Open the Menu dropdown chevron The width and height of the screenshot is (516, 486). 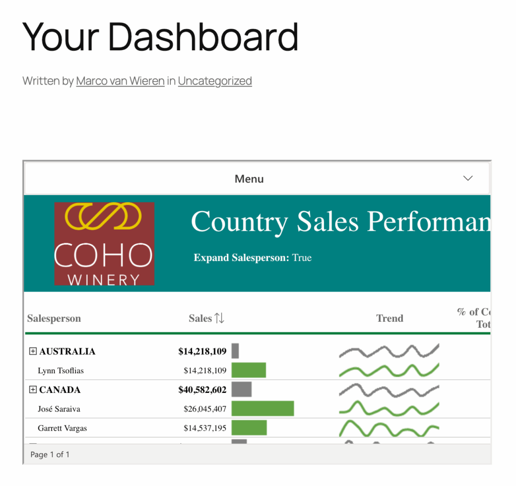pyautogui.click(x=468, y=178)
